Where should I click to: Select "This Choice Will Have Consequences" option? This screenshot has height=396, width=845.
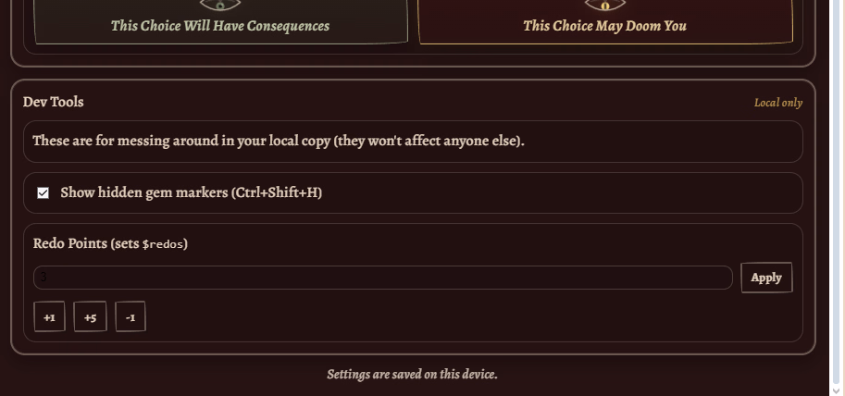(x=220, y=26)
